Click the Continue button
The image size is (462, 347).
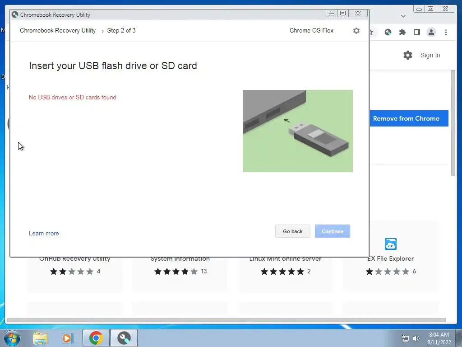pos(333,231)
